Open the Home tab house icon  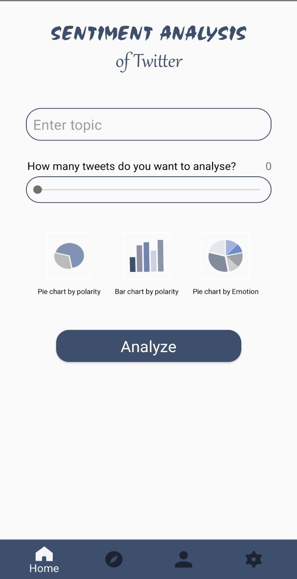tap(44, 554)
